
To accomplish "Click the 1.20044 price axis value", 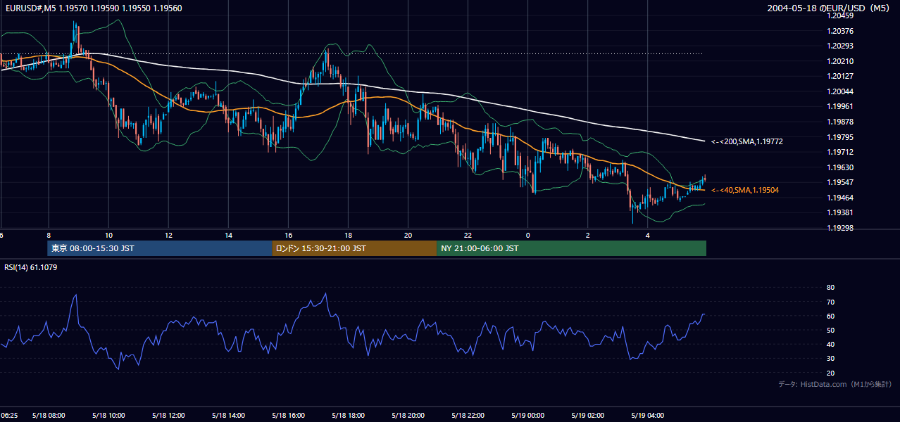I will [x=841, y=91].
